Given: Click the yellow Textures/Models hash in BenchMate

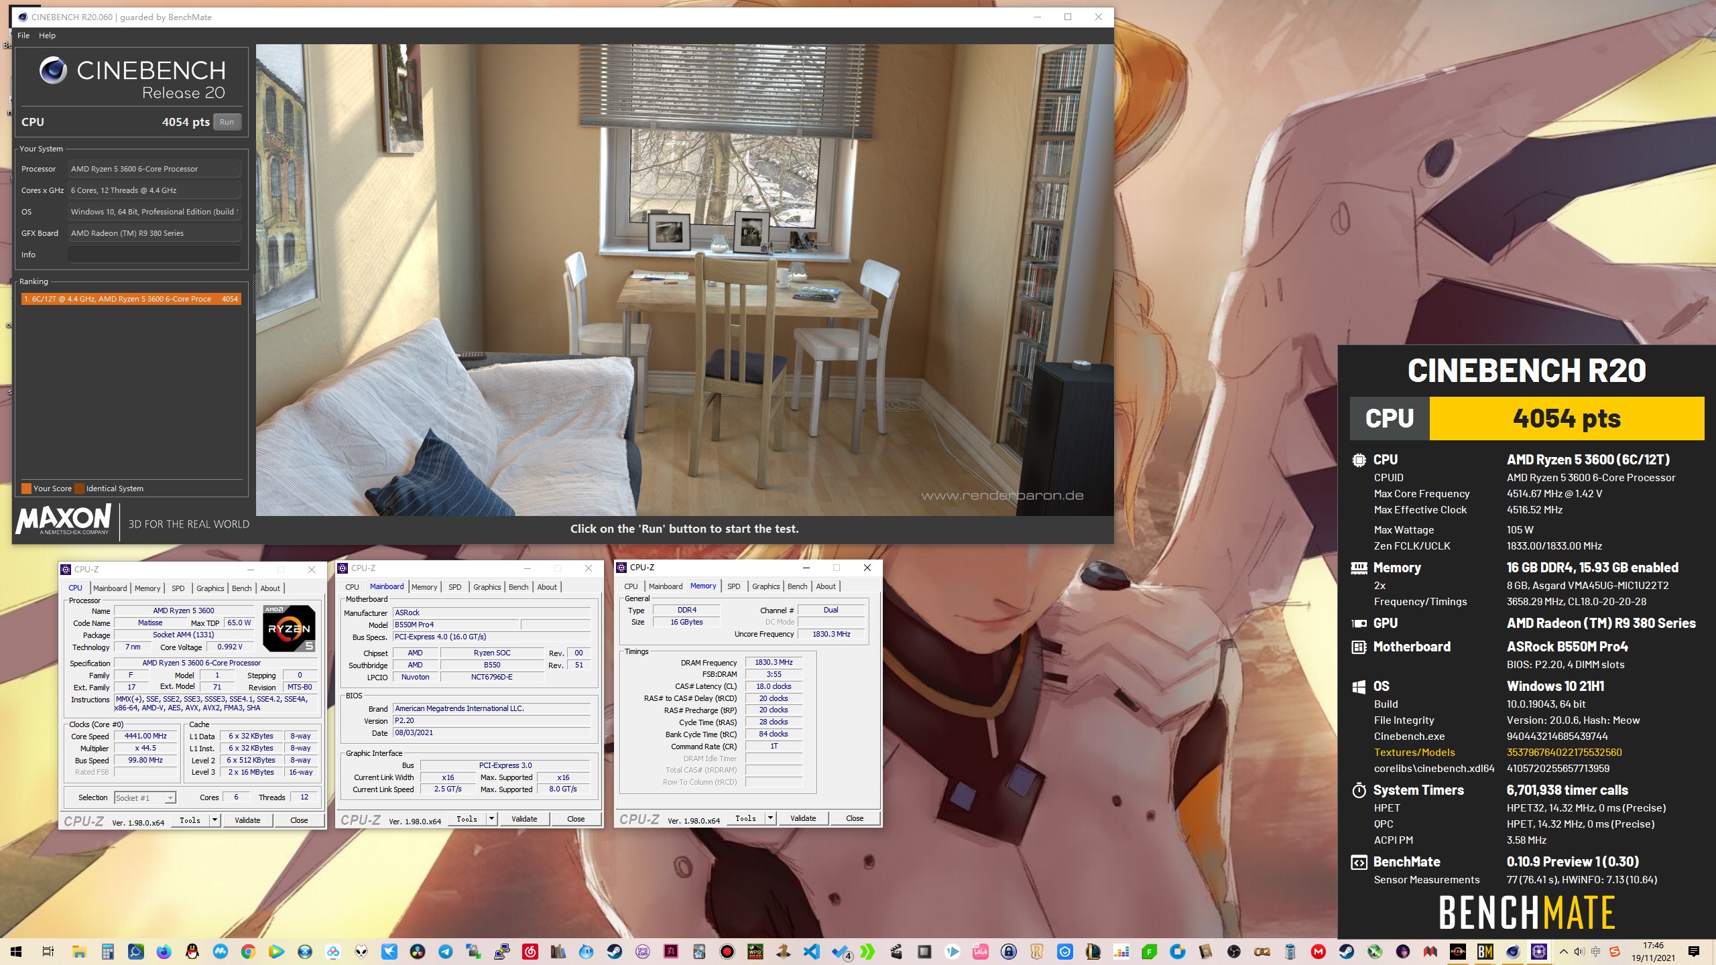Looking at the screenshot, I should (x=1564, y=753).
